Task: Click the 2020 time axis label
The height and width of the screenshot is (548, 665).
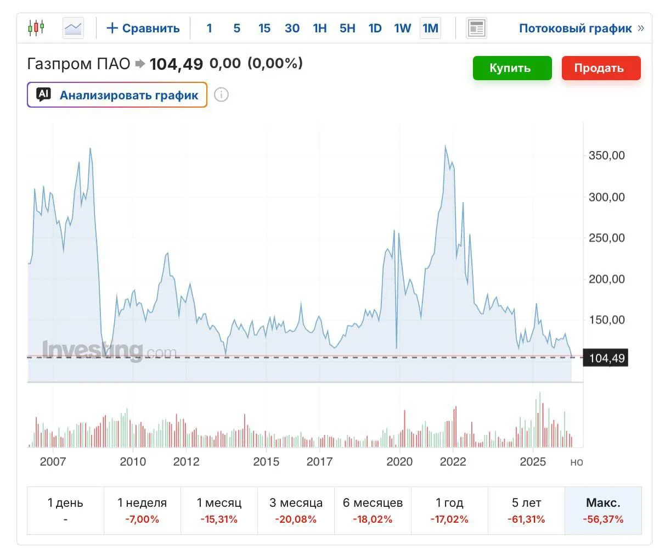Action: (399, 461)
